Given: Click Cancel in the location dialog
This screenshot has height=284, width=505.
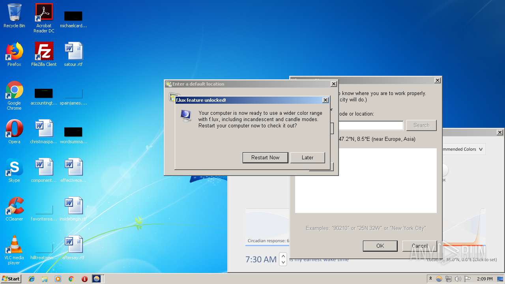Looking at the screenshot, I should pos(419,246).
